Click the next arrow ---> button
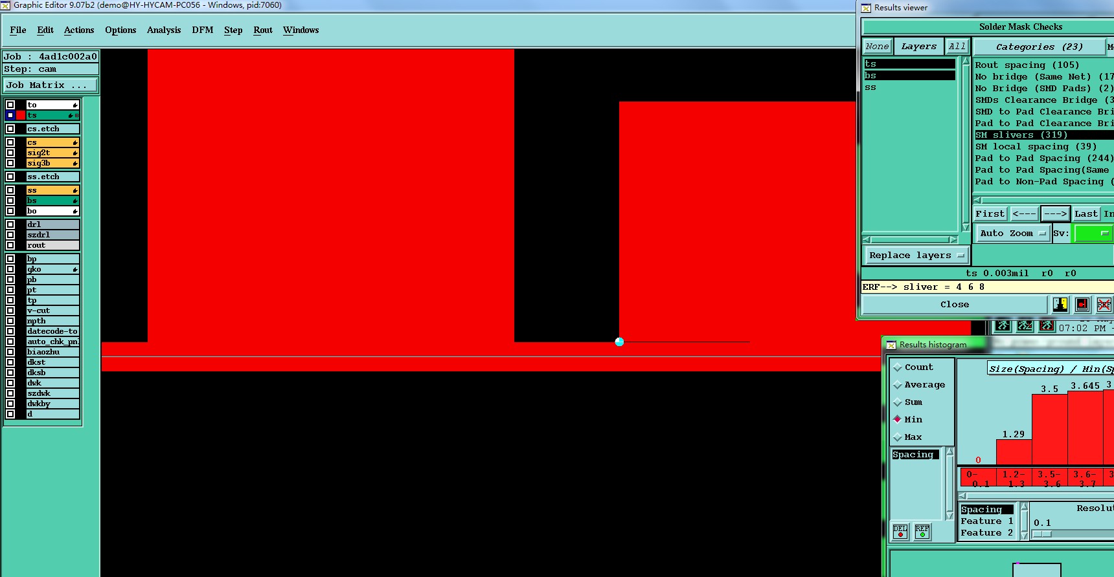The image size is (1114, 577). tap(1055, 214)
